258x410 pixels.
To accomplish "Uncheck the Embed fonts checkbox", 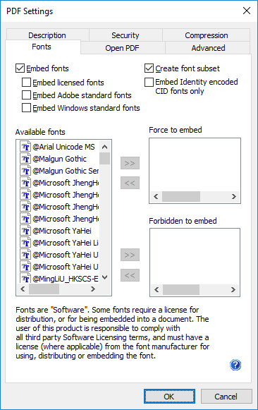I will pos(20,68).
